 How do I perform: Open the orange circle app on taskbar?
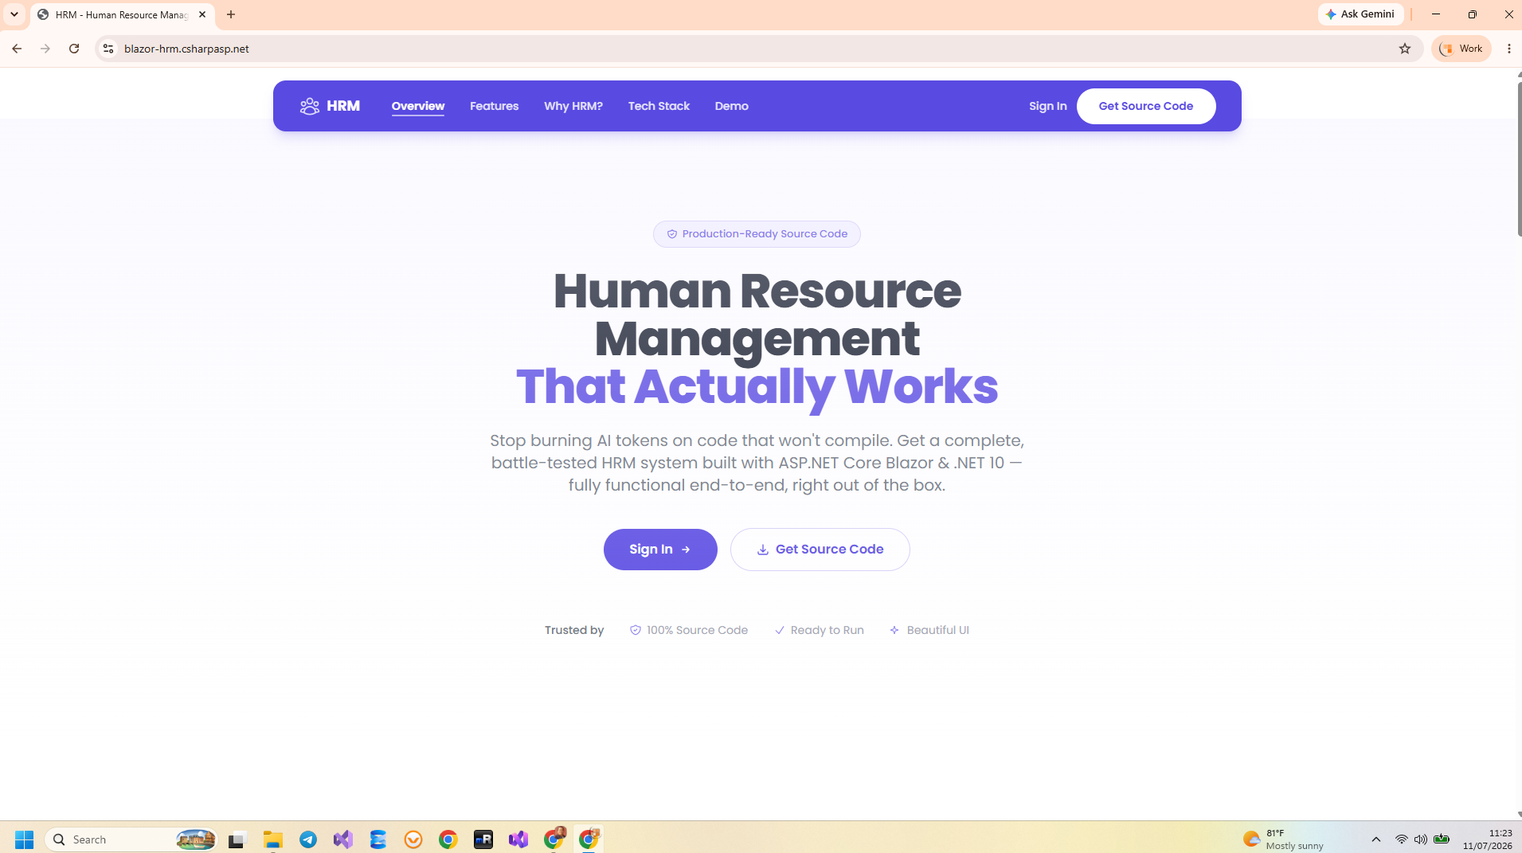click(x=413, y=839)
